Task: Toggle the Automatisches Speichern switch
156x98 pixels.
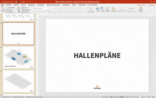Action: click(17, 2)
